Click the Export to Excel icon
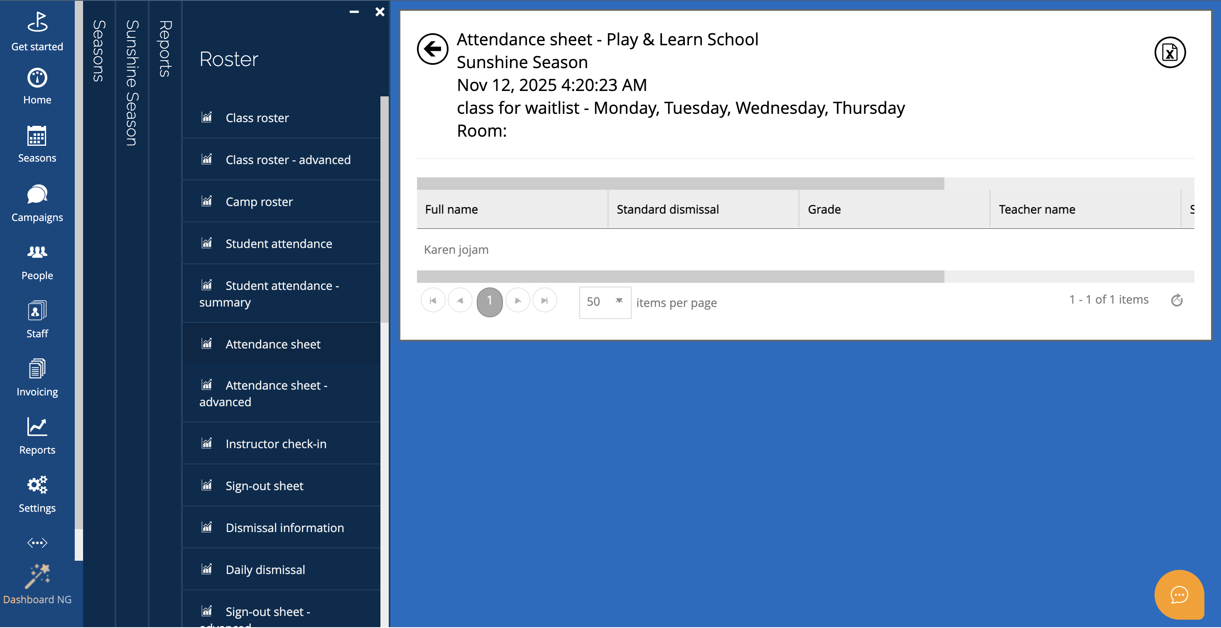Screen dimensions: 1221x628 tap(1170, 53)
